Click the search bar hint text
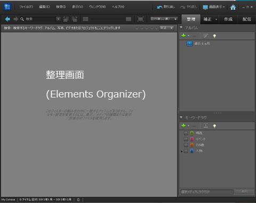 62,28
